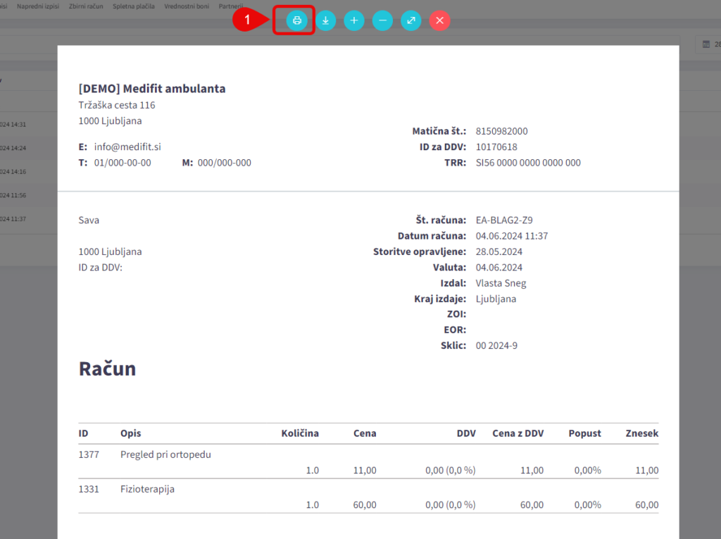Open the calendar date picker icon

tap(706, 45)
